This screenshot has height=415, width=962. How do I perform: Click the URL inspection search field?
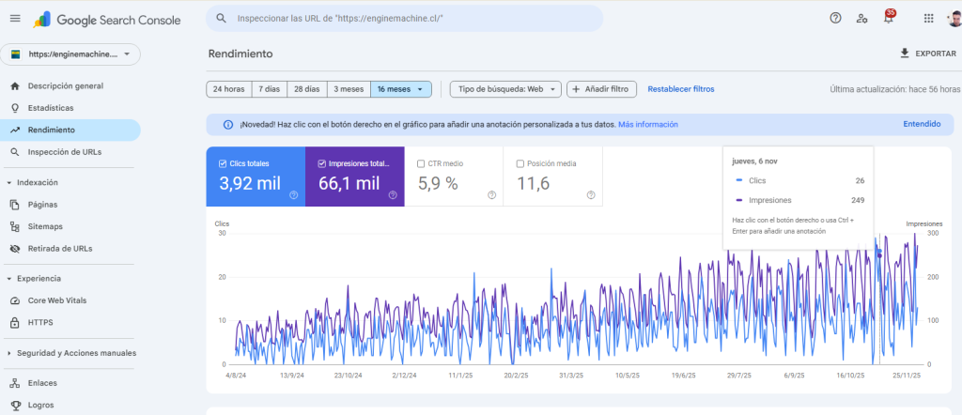coord(404,18)
